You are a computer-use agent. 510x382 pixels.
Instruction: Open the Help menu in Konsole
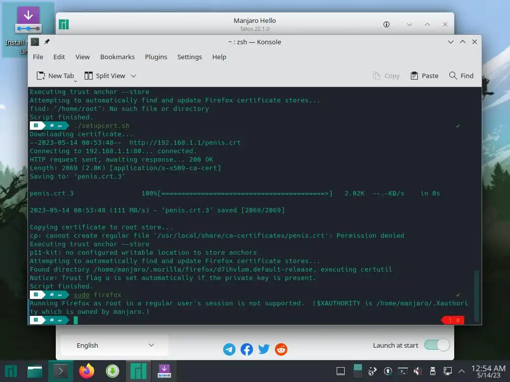click(x=219, y=57)
